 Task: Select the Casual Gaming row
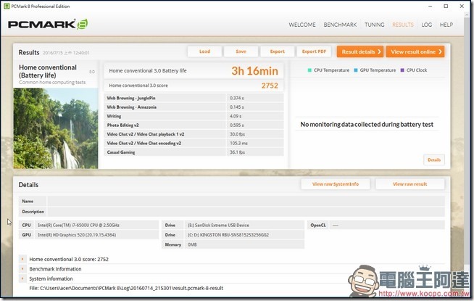click(194, 152)
